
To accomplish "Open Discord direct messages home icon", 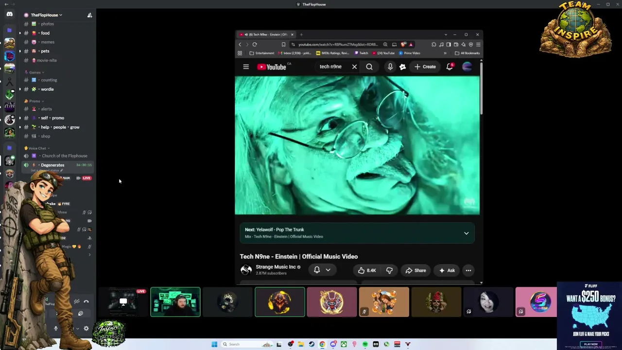I will (10, 15).
